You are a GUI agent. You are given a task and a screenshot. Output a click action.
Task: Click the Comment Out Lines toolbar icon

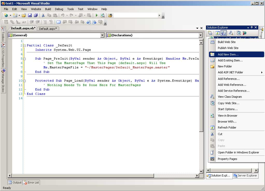coord(45,22)
